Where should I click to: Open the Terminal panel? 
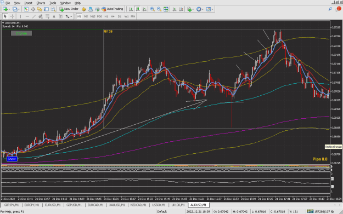coord(47,9)
